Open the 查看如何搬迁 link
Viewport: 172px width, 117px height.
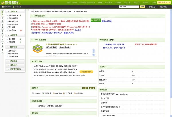click(x=69, y=33)
